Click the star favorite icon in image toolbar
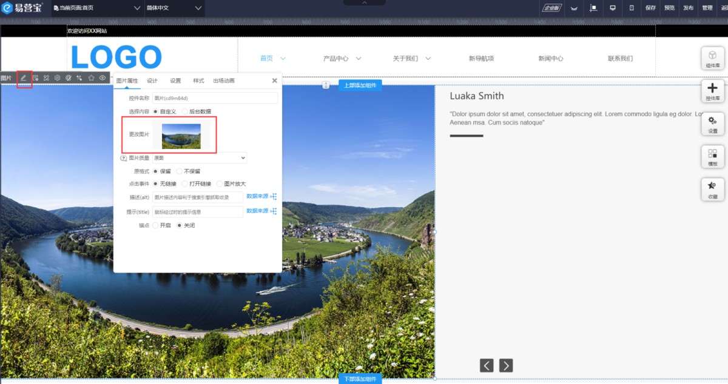The height and width of the screenshot is (384, 728). (91, 78)
